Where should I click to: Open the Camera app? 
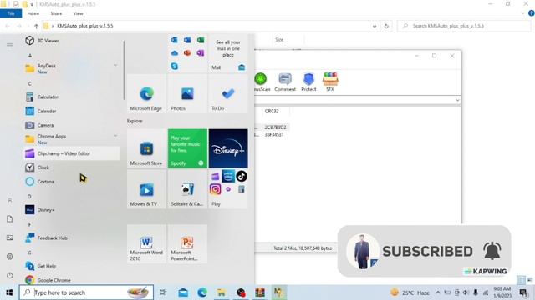[x=72, y=125]
